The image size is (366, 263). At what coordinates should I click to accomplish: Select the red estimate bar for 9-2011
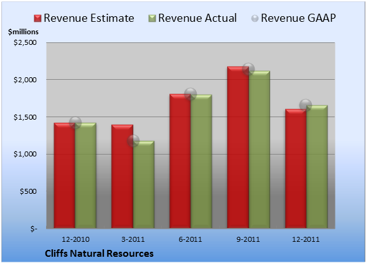pyautogui.click(x=238, y=147)
